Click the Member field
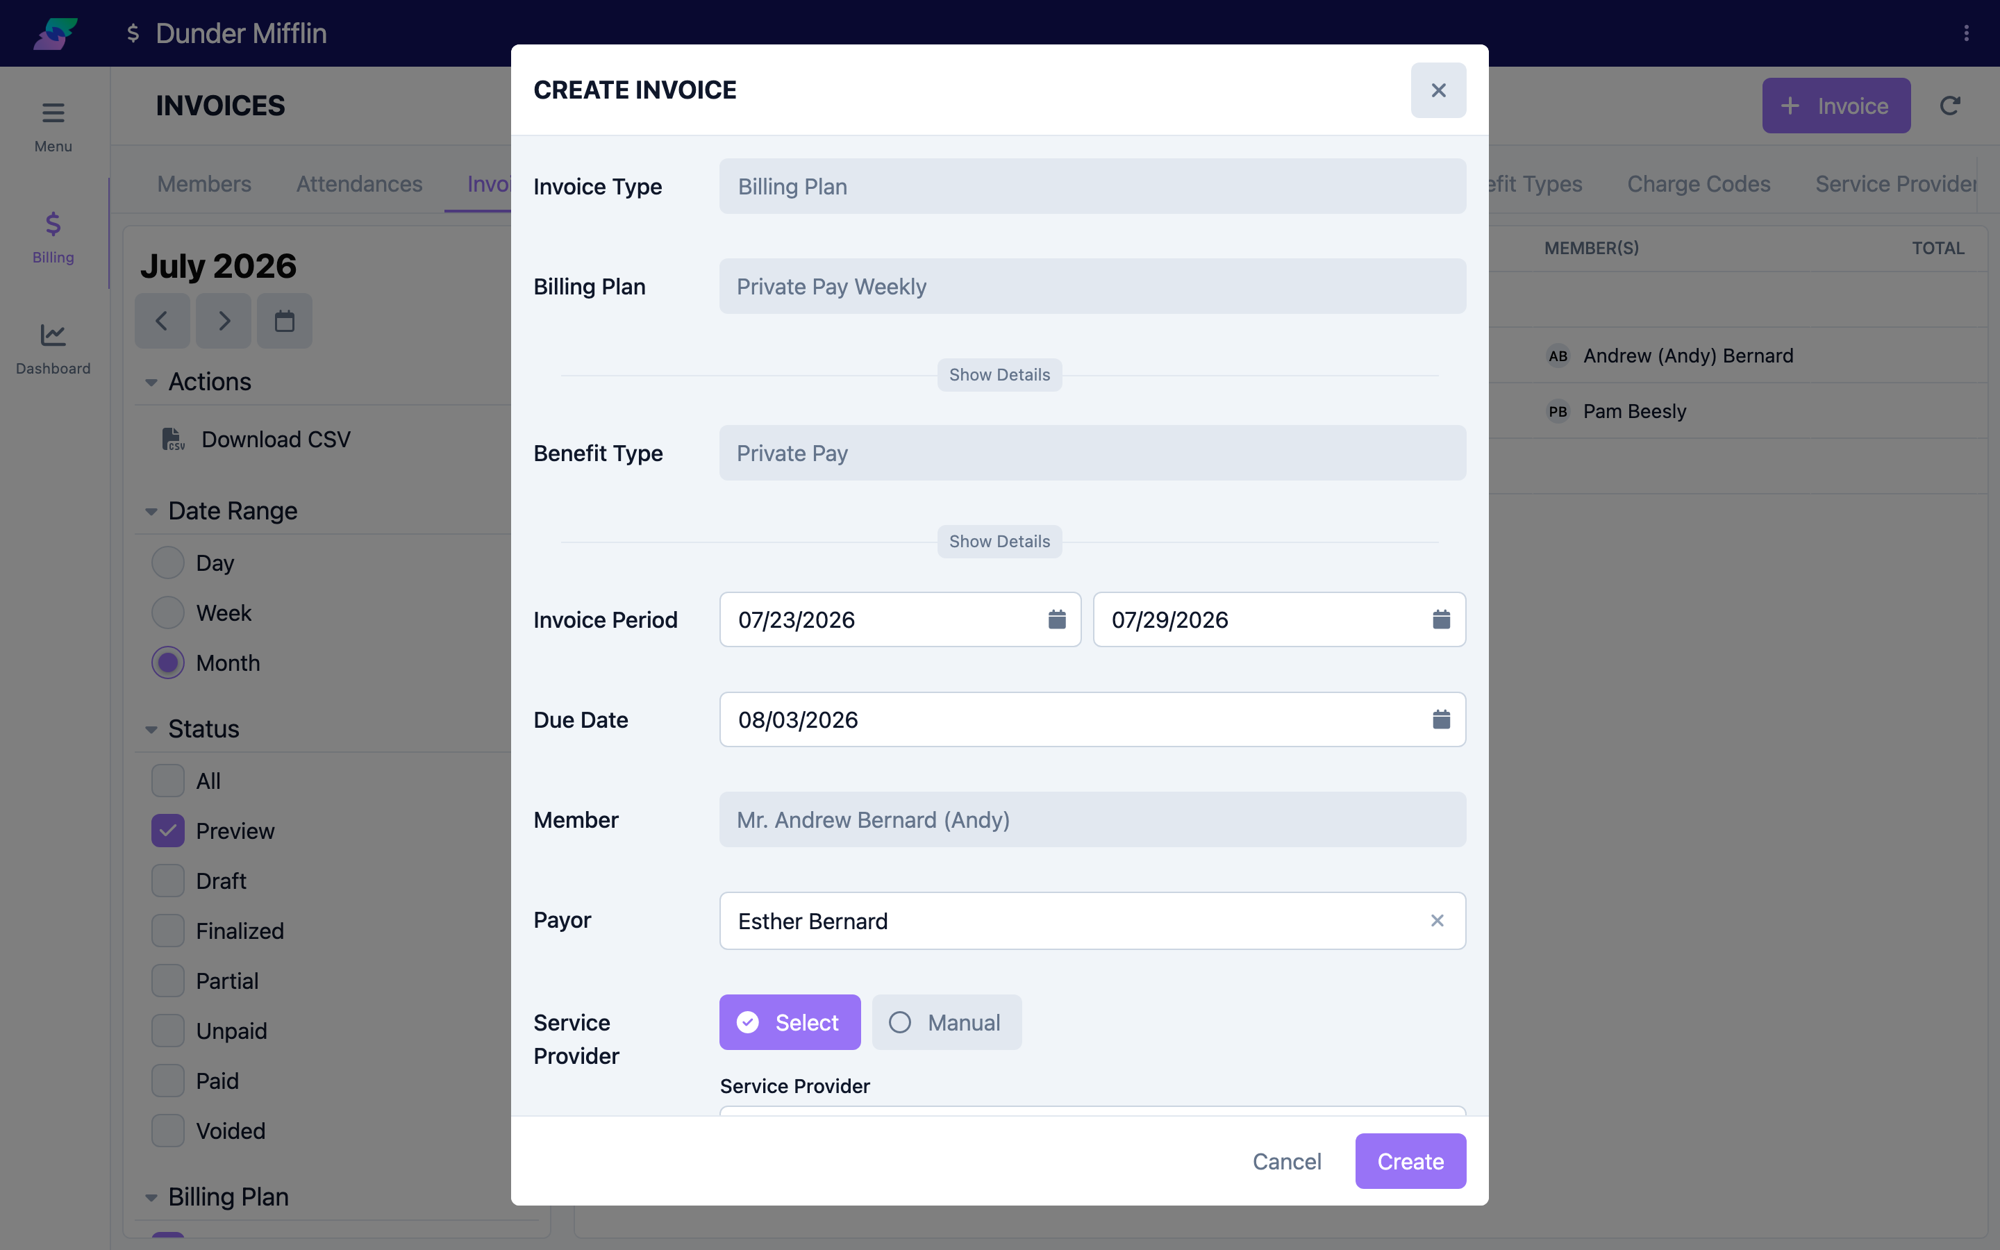Screen dimensions: 2000x1250 1092,819
